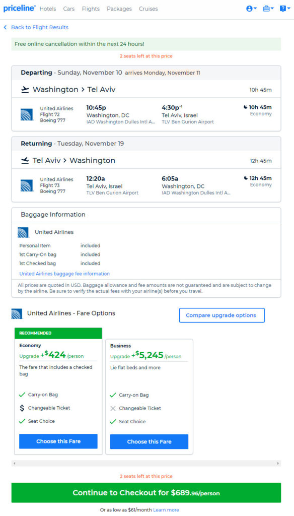Click the fare options horizontal scrollbar

[146, 464]
